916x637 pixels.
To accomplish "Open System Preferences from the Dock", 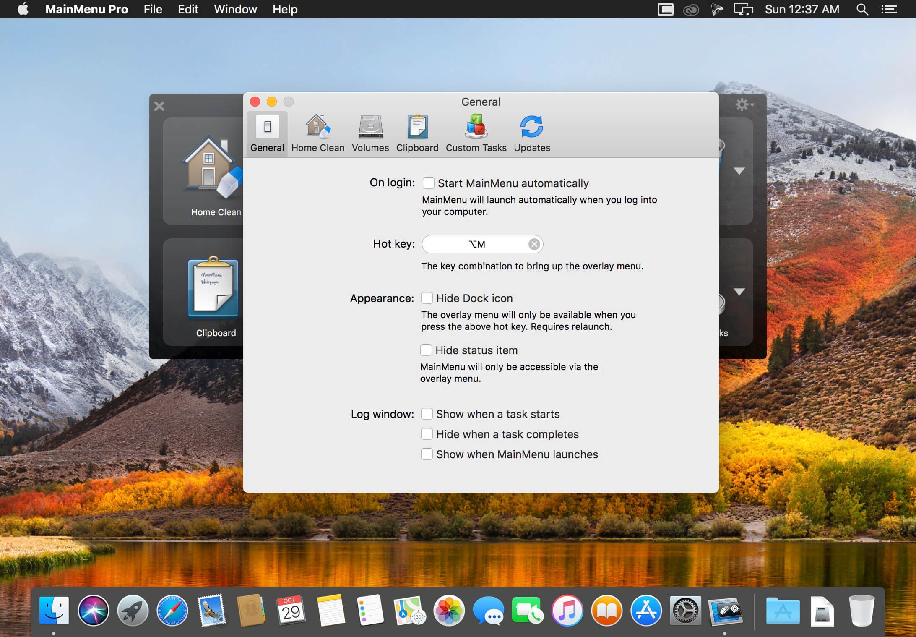I will tap(685, 610).
